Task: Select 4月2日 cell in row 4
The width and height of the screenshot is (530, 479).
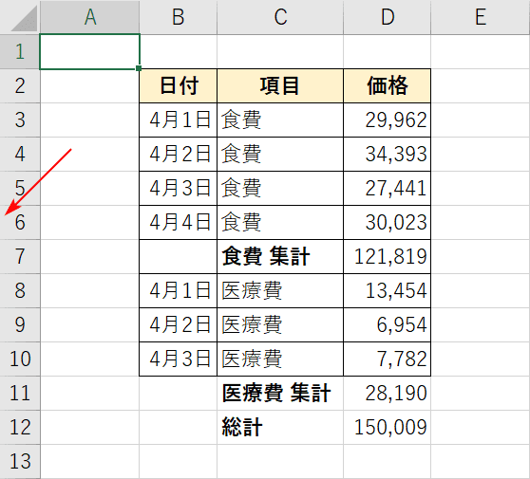Action: pyautogui.click(x=179, y=154)
